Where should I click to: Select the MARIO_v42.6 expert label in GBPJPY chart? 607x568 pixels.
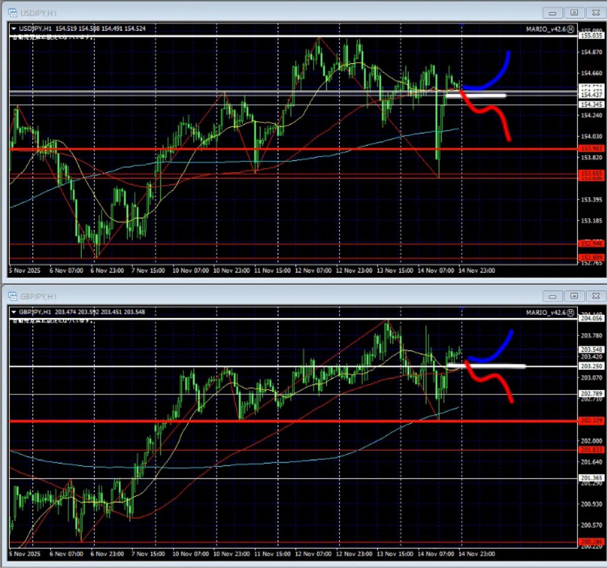[546, 312]
